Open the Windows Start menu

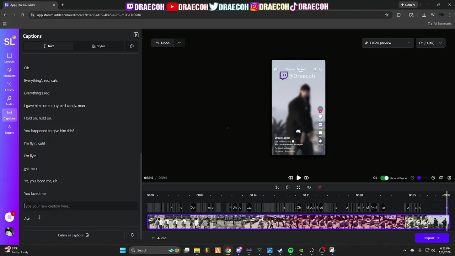click(123, 250)
